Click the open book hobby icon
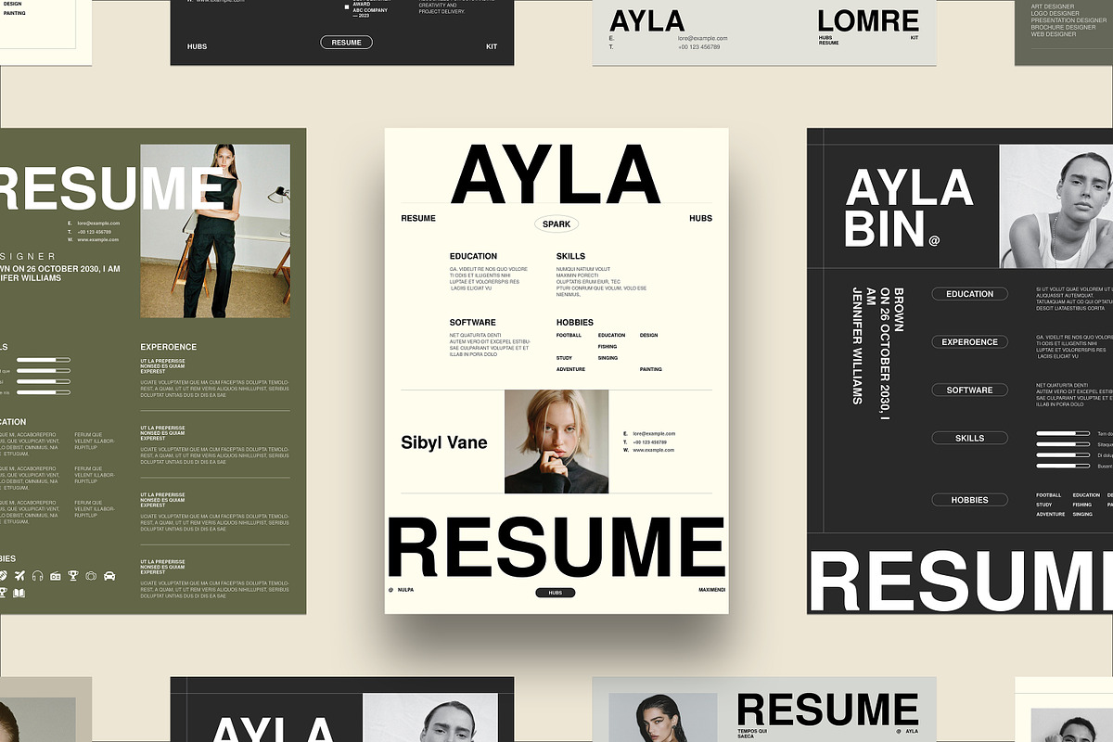1113x742 pixels. [x=19, y=593]
